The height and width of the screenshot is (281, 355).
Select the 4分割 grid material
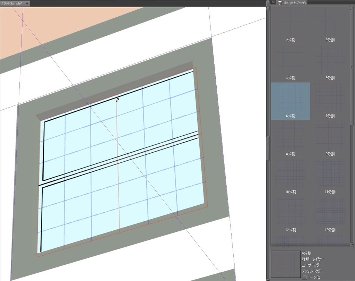(291, 64)
